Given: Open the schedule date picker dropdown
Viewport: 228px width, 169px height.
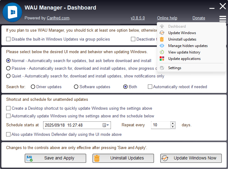Looking at the screenshot, I should pos(106,125).
